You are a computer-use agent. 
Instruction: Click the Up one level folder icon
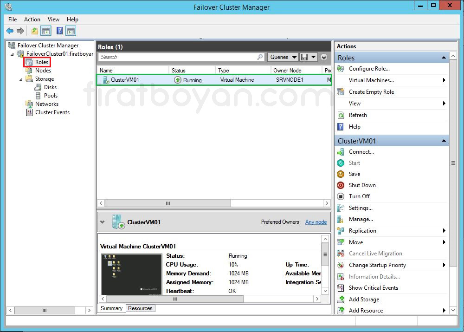[35, 31]
